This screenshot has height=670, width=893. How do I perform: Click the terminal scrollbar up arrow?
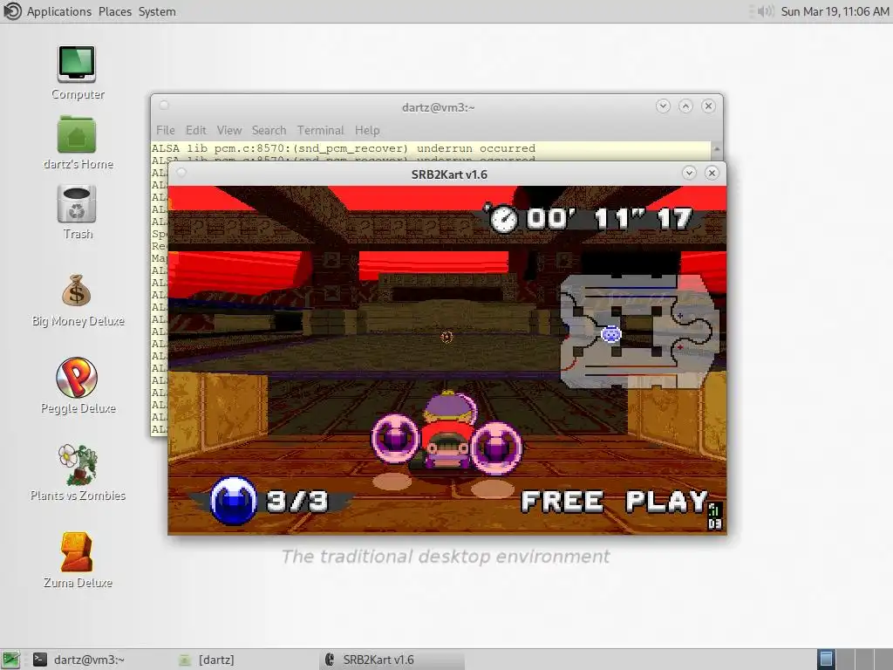pyautogui.click(x=717, y=148)
